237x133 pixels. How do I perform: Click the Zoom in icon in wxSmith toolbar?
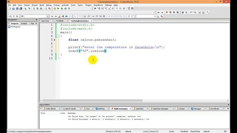click(x=120, y=16)
